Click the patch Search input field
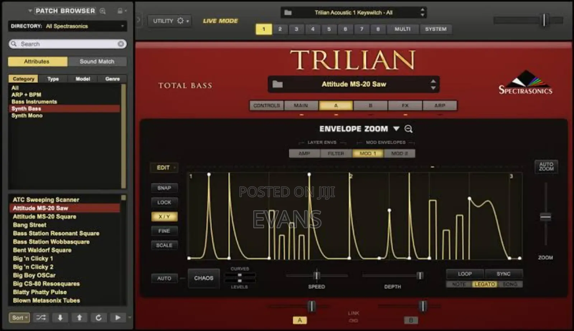The width and height of the screenshot is (574, 331). pyautogui.click(x=67, y=44)
